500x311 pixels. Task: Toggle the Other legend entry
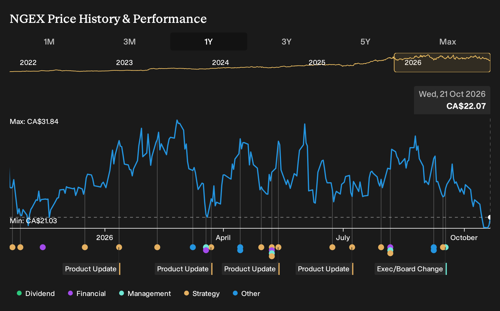(246, 294)
